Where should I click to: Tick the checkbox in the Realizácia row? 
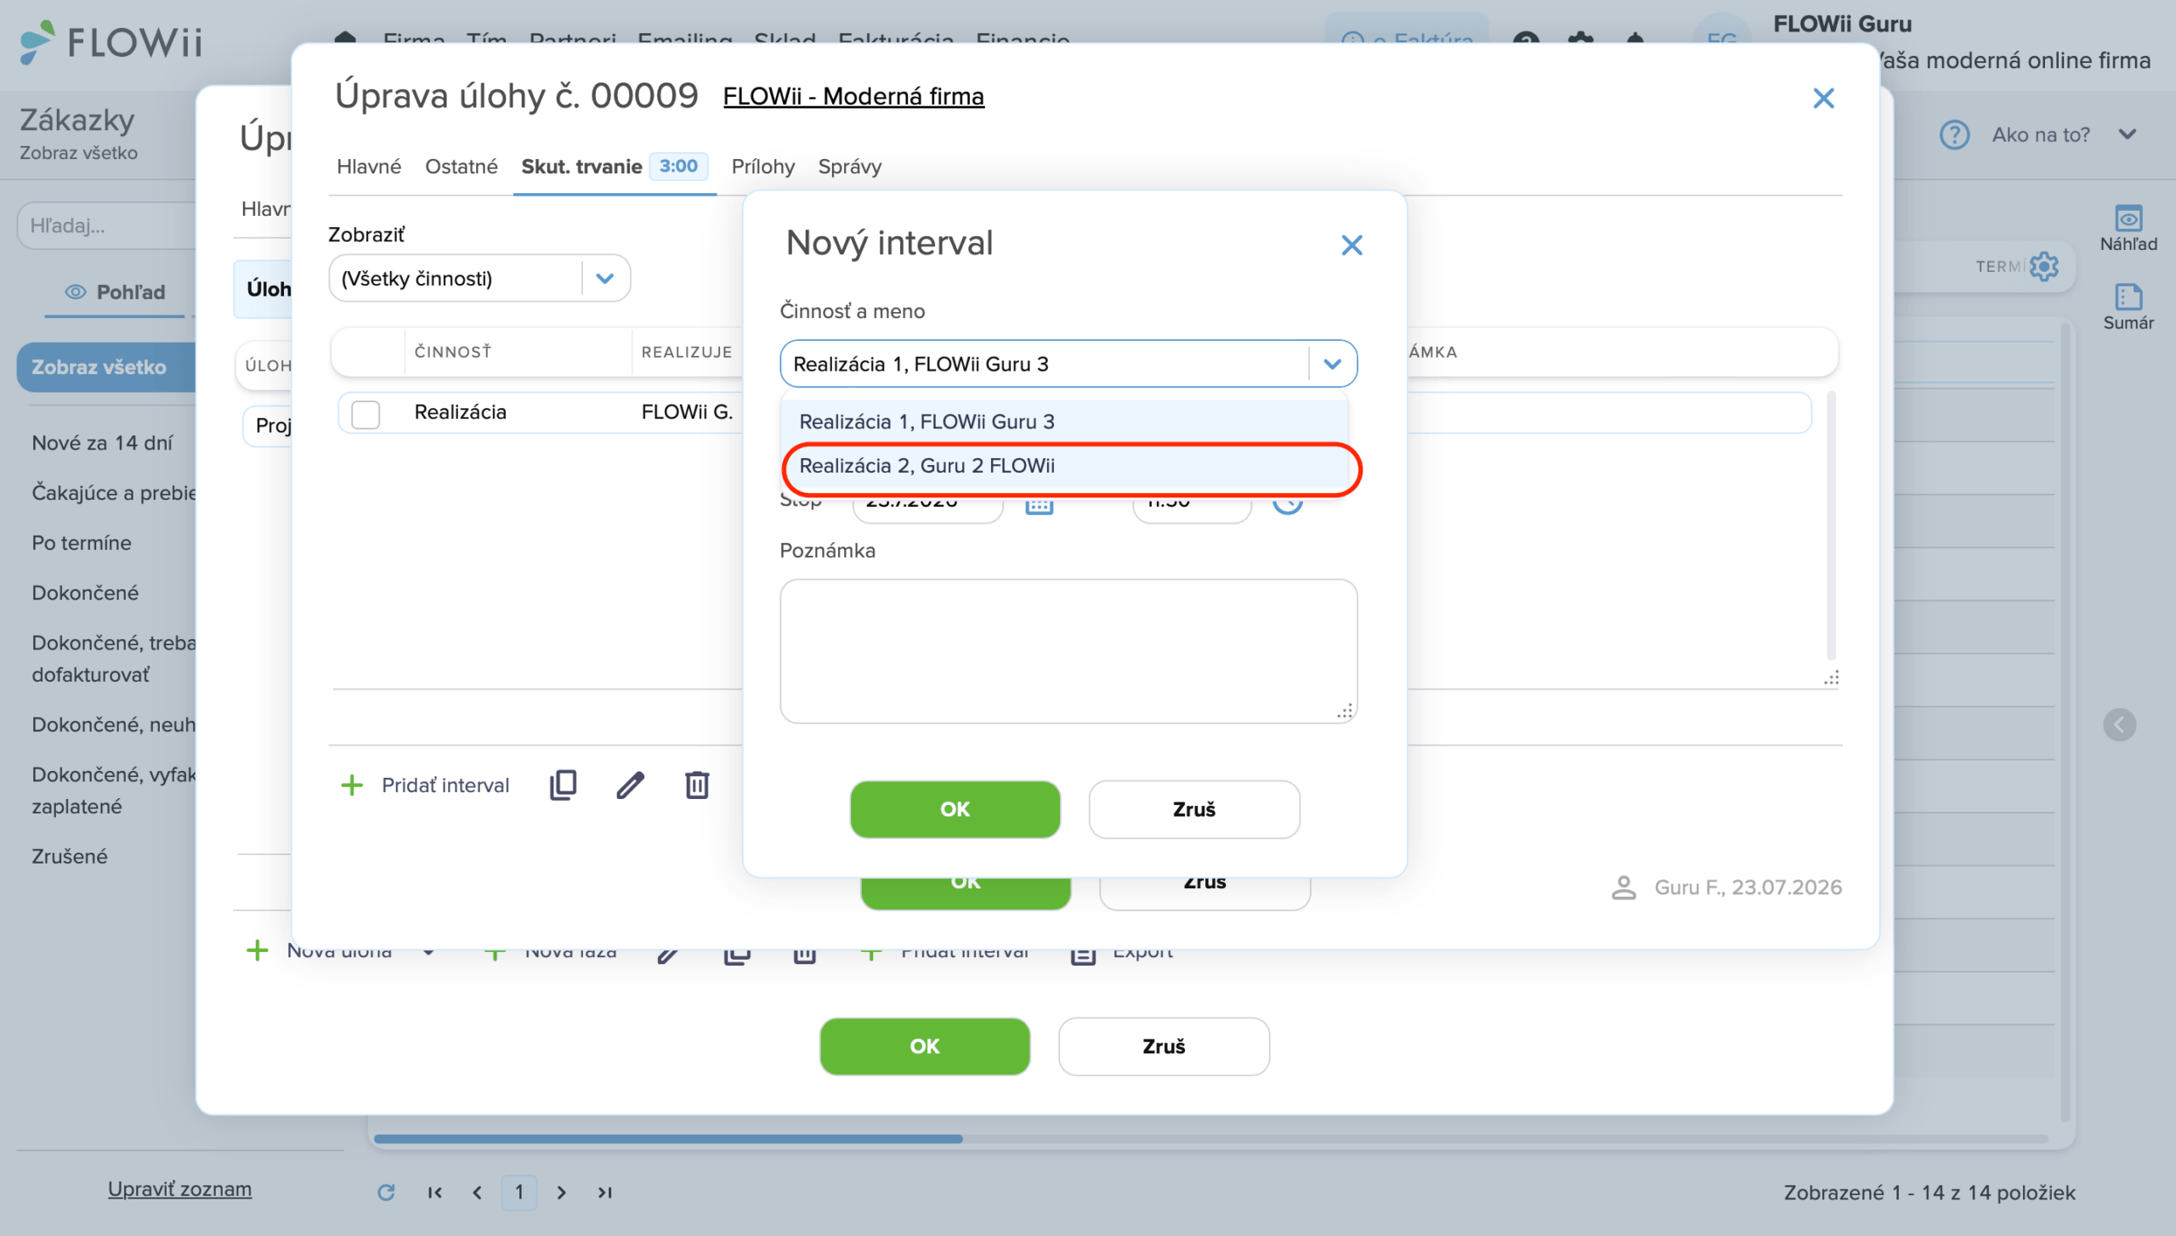pos(365,414)
